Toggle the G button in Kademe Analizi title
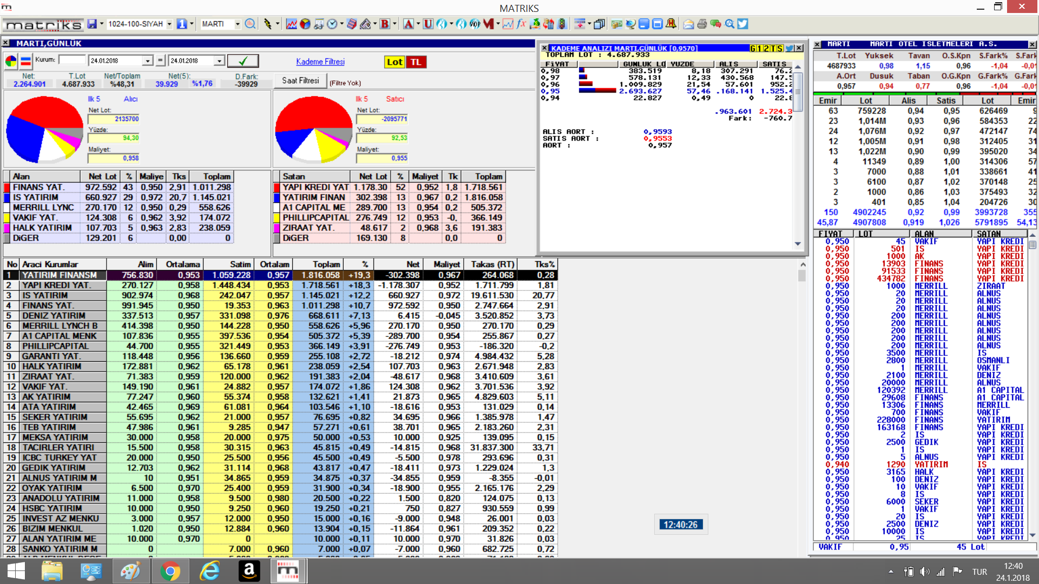Screen dimensions: 1039x584 click(x=753, y=48)
